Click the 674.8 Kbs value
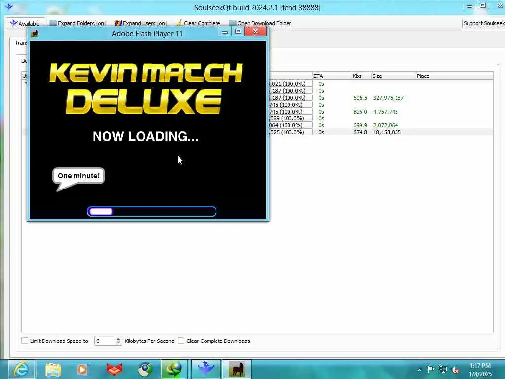The image size is (505, 379). (360, 132)
